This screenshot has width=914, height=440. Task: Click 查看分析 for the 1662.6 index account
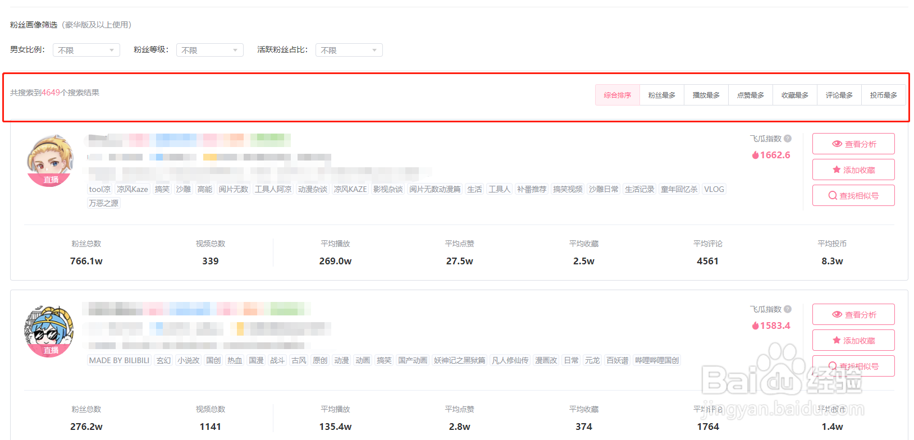[853, 144]
